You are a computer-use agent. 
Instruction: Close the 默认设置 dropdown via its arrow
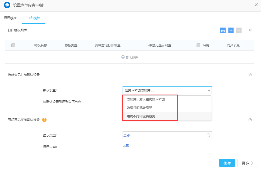coord(208,90)
